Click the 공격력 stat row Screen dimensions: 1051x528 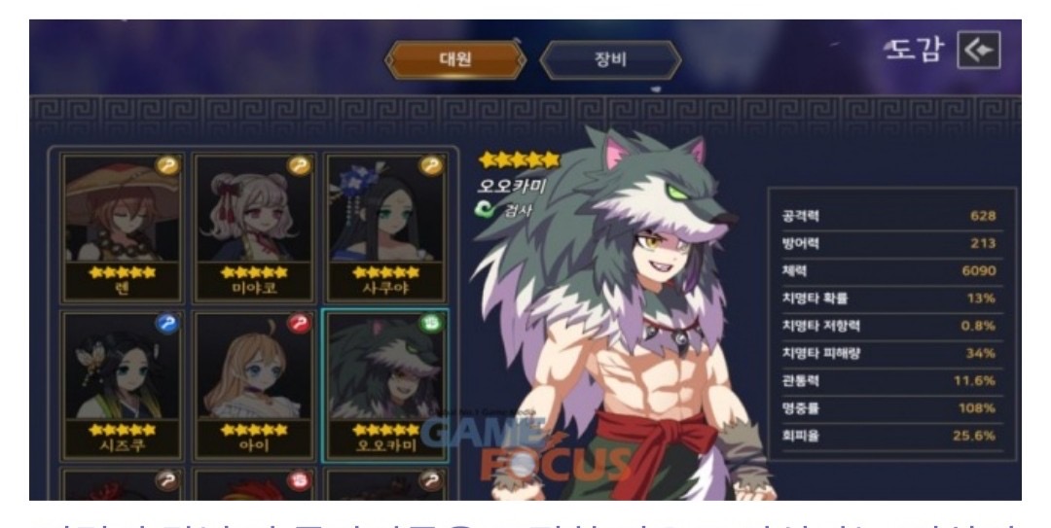click(x=888, y=216)
